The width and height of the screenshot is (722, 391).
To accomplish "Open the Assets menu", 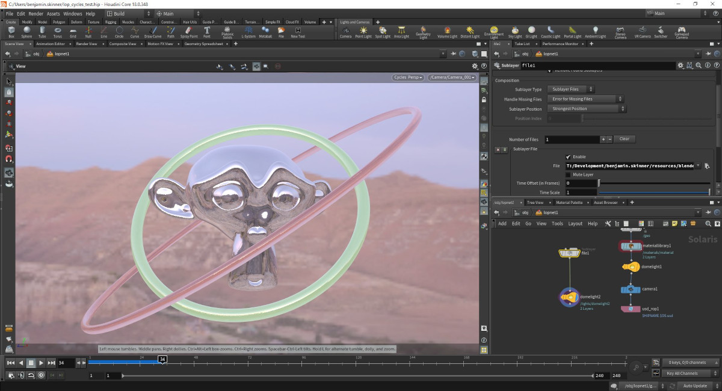I will tap(53, 13).
